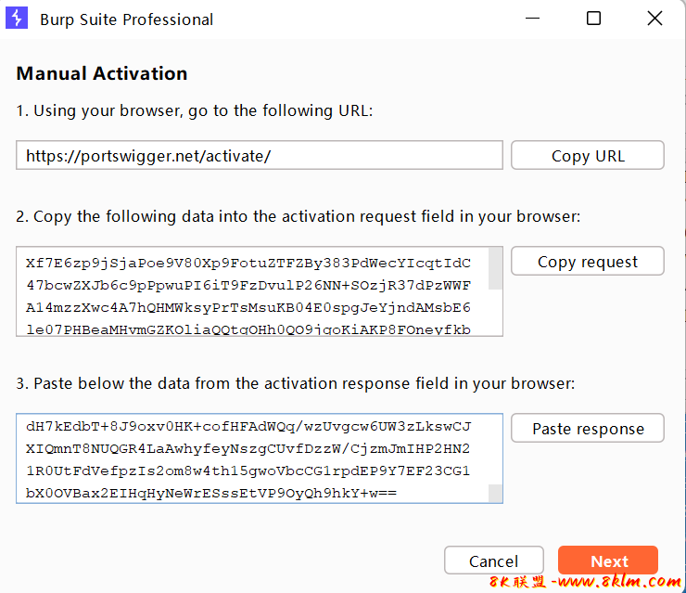
Task: Focus the activation response text area
Action: point(250,458)
